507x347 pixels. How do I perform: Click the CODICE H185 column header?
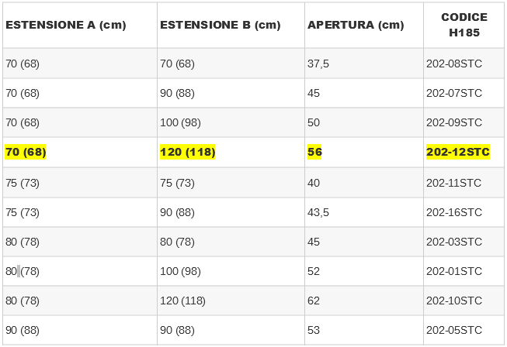tap(464, 25)
